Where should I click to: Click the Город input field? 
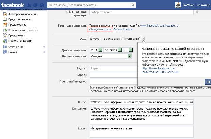114,75
